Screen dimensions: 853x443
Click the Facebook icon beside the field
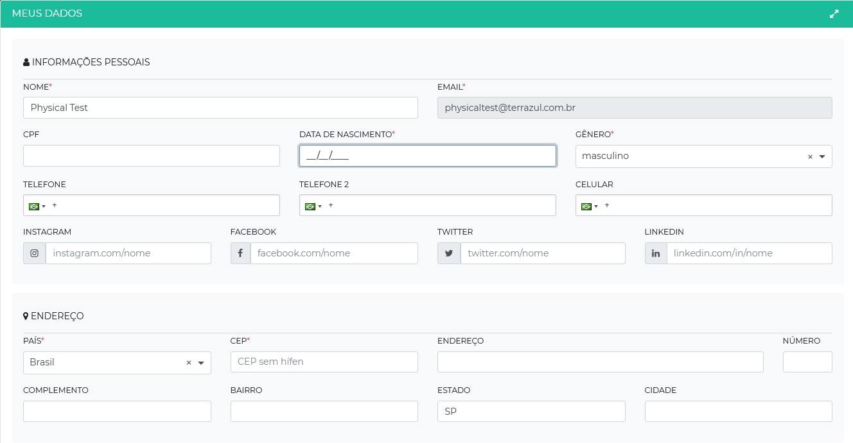pos(240,253)
